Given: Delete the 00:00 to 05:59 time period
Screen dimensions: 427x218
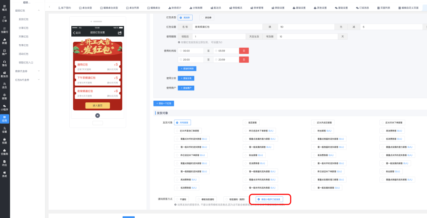Looking at the screenshot, I should pos(244,51).
